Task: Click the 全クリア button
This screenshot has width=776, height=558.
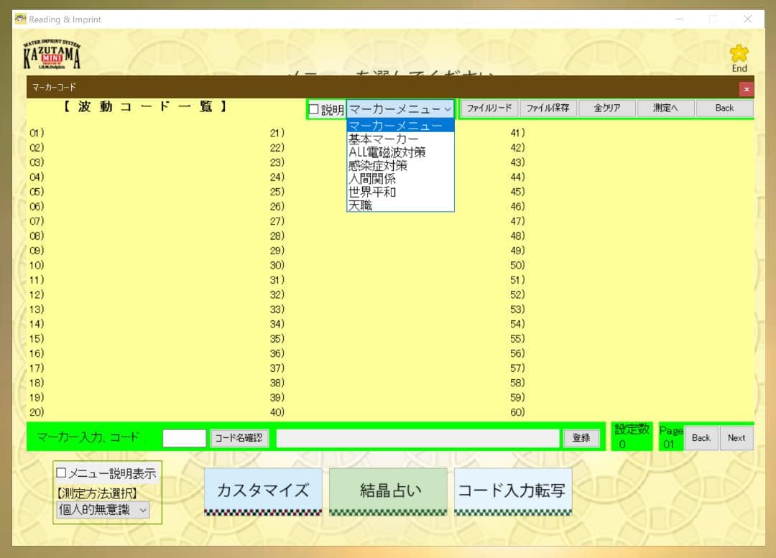Action: pyautogui.click(x=606, y=108)
